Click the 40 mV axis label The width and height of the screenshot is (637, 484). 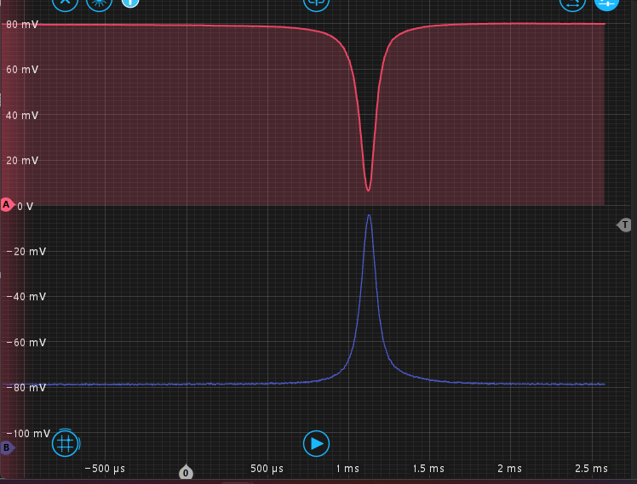click(22, 116)
